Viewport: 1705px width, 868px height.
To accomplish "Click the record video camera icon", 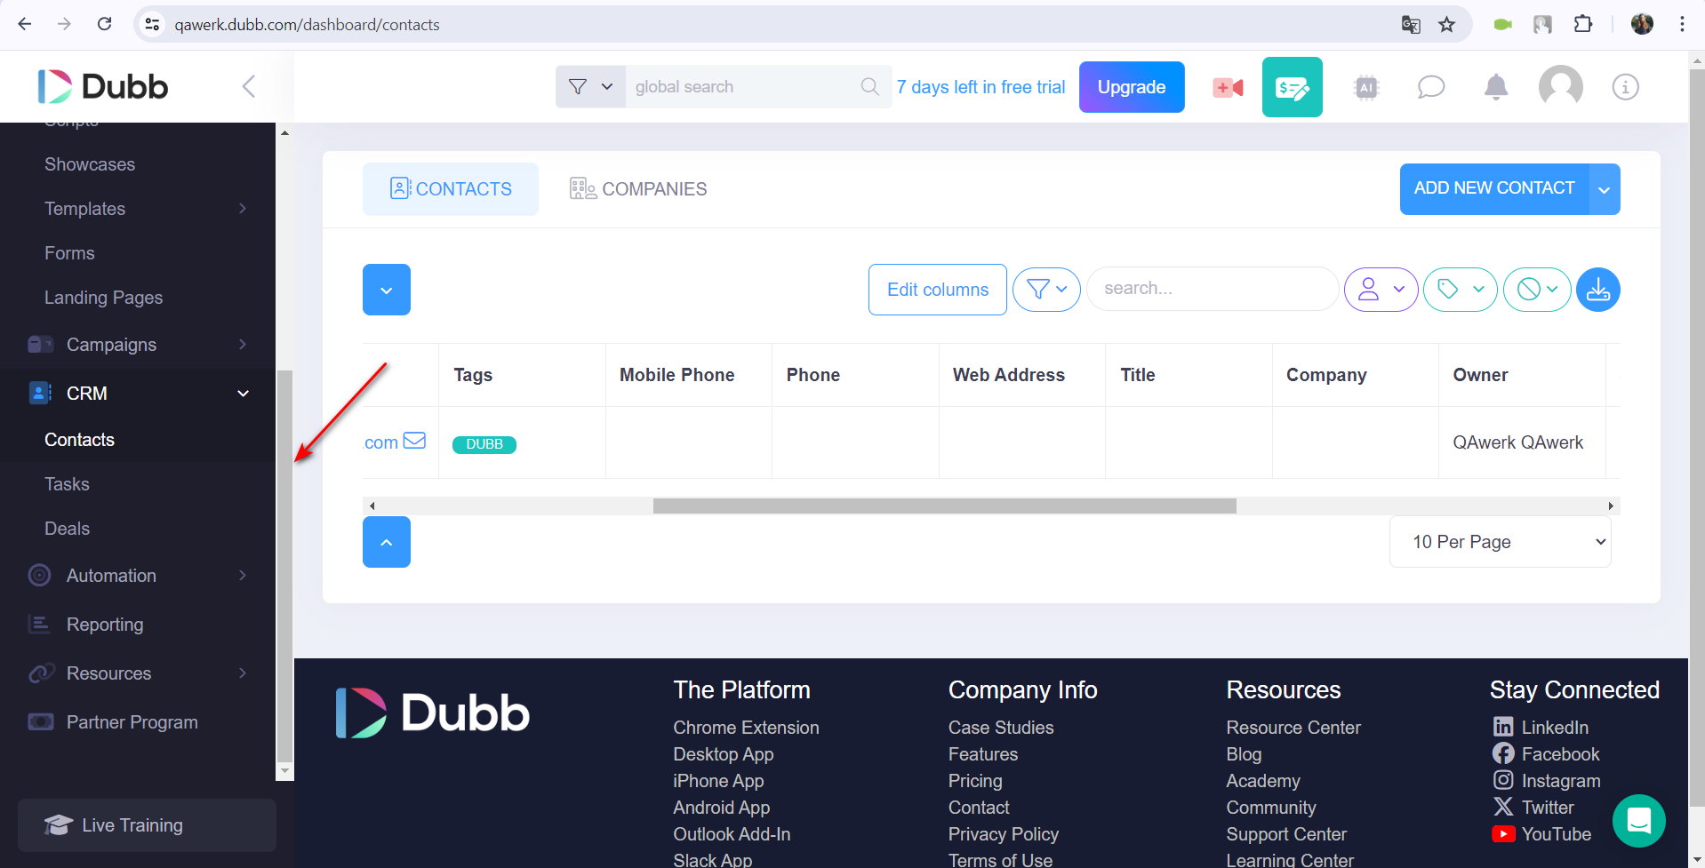I will pyautogui.click(x=1228, y=87).
